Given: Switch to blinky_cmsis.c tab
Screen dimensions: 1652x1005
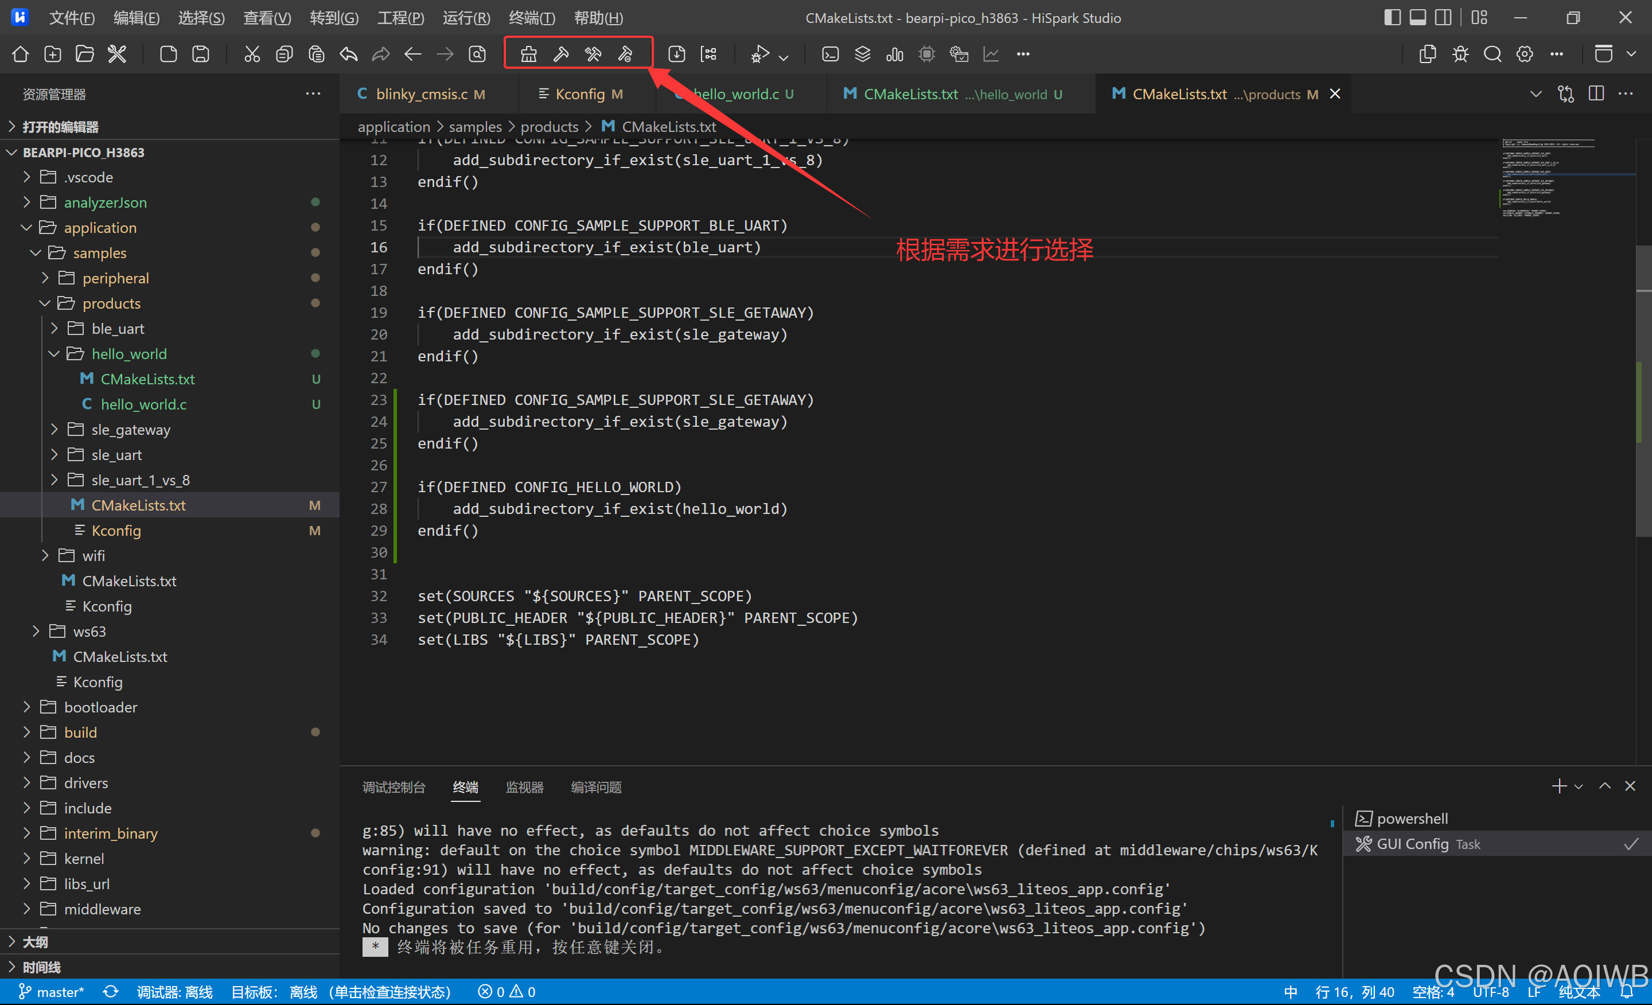Looking at the screenshot, I should click(421, 95).
